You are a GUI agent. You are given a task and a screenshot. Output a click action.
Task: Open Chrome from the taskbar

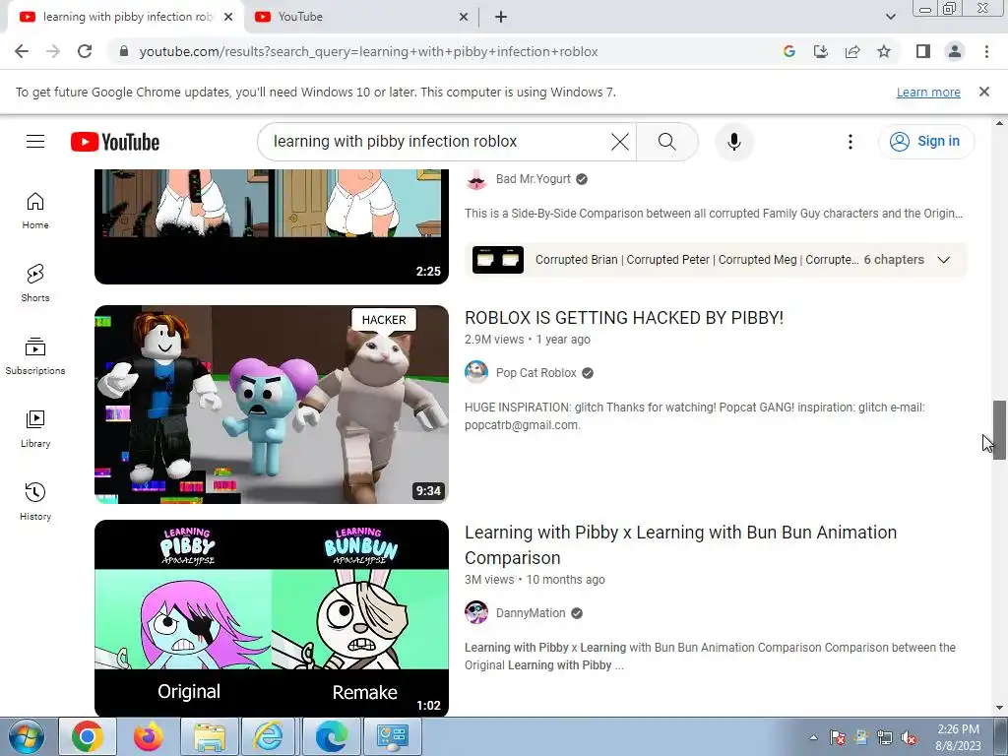tap(88, 736)
